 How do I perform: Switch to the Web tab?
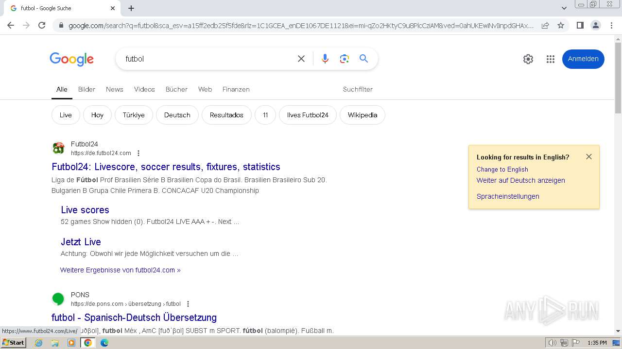tap(205, 89)
